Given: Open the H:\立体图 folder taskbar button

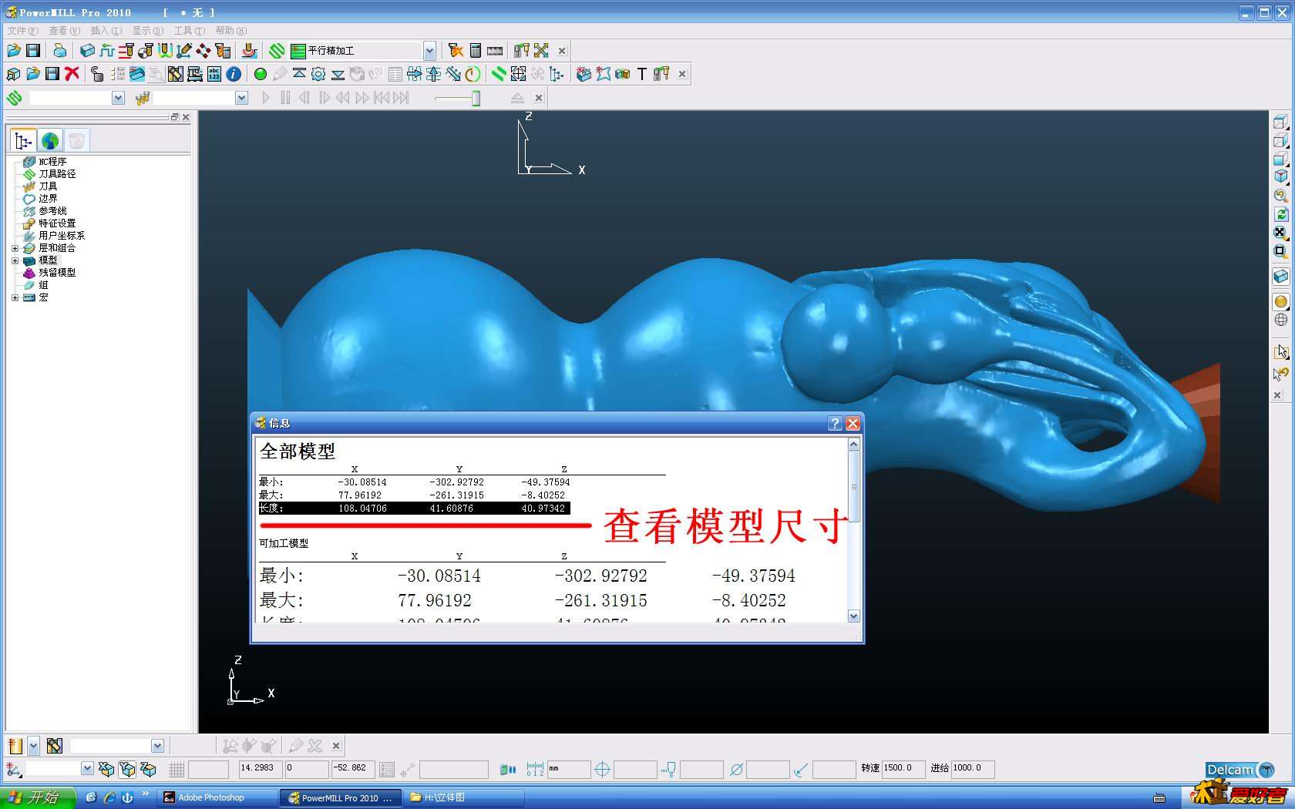Looking at the screenshot, I should click(464, 797).
